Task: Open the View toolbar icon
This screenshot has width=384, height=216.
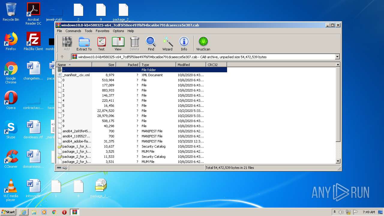Action: 118,43
